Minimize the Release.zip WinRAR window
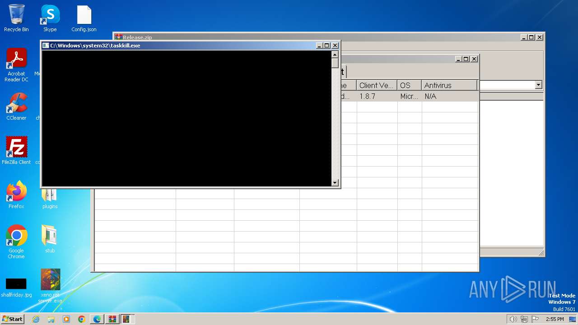This screenshot has width=578, height=325. point(524,37)
